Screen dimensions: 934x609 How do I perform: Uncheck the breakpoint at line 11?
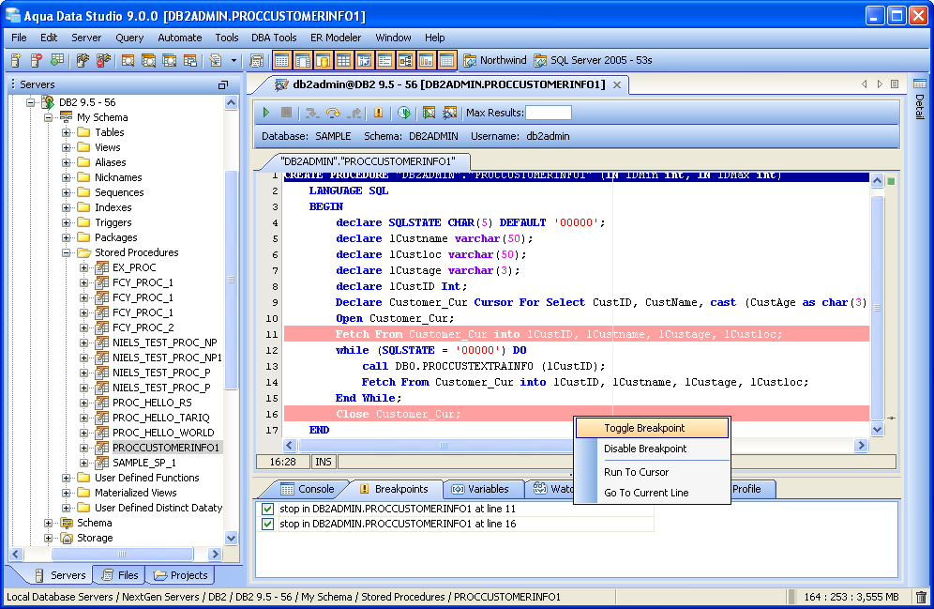[x=267, y=510]
